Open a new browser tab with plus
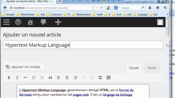175x98 pixels. (60, 1)
